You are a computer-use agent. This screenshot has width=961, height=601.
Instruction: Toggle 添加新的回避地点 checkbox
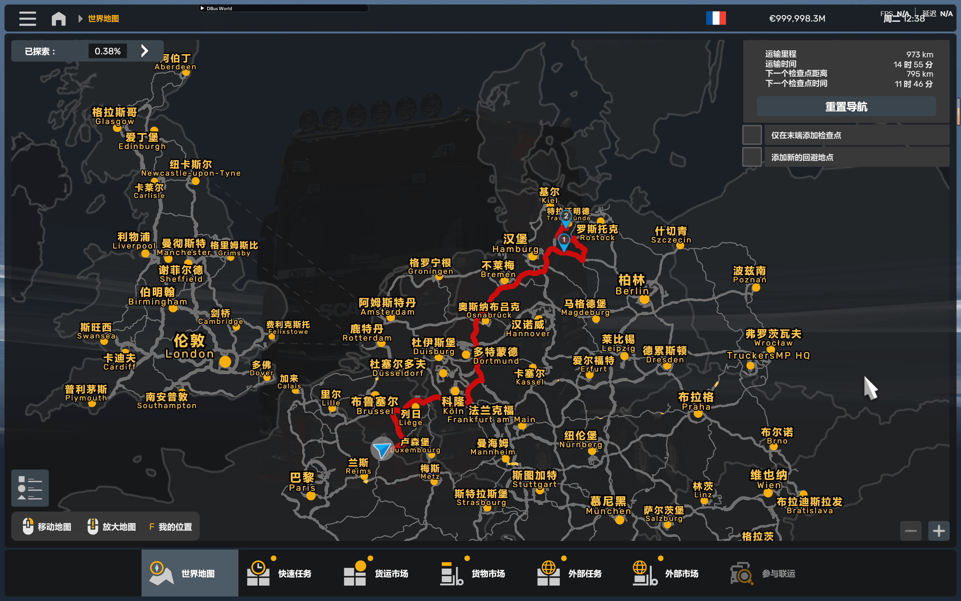click(x=752, y=157)
